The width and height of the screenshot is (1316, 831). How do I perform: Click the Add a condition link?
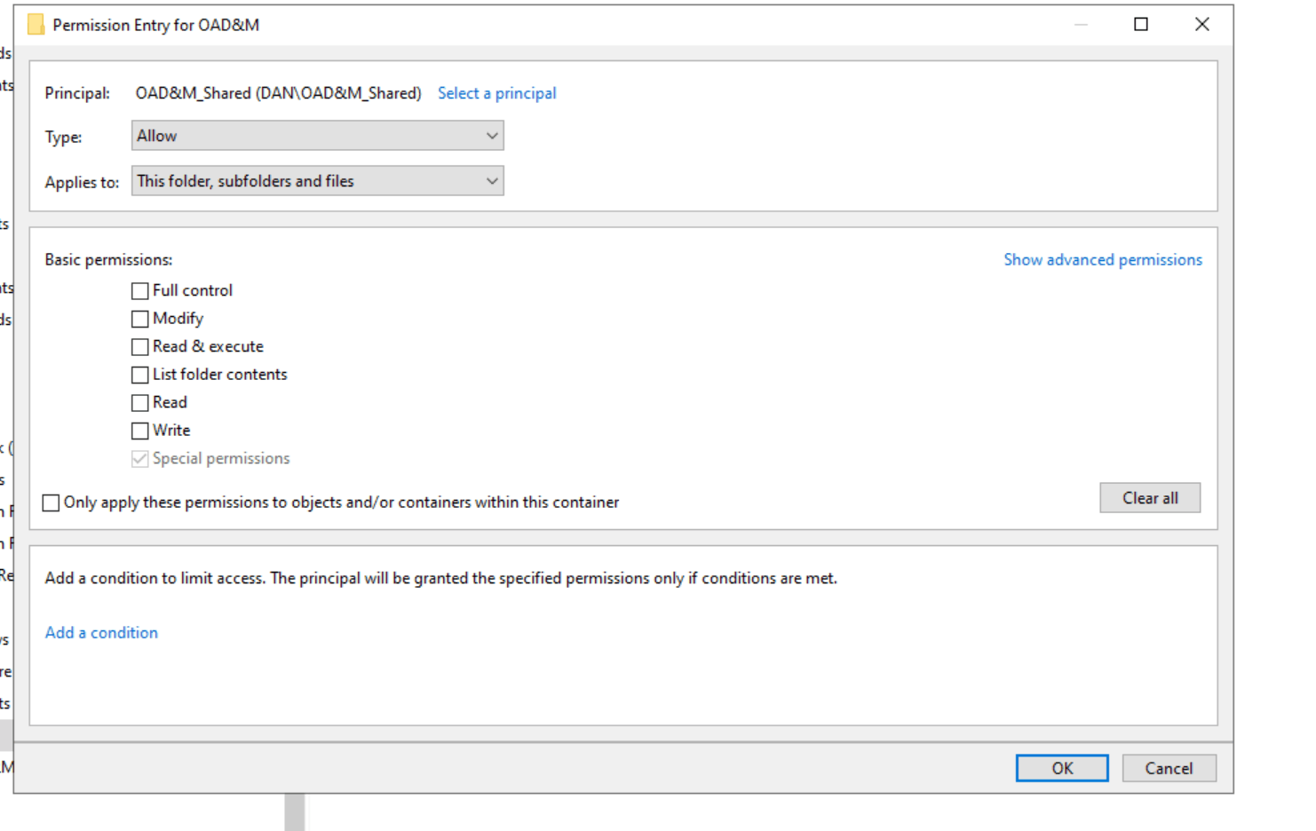point(101,632)
